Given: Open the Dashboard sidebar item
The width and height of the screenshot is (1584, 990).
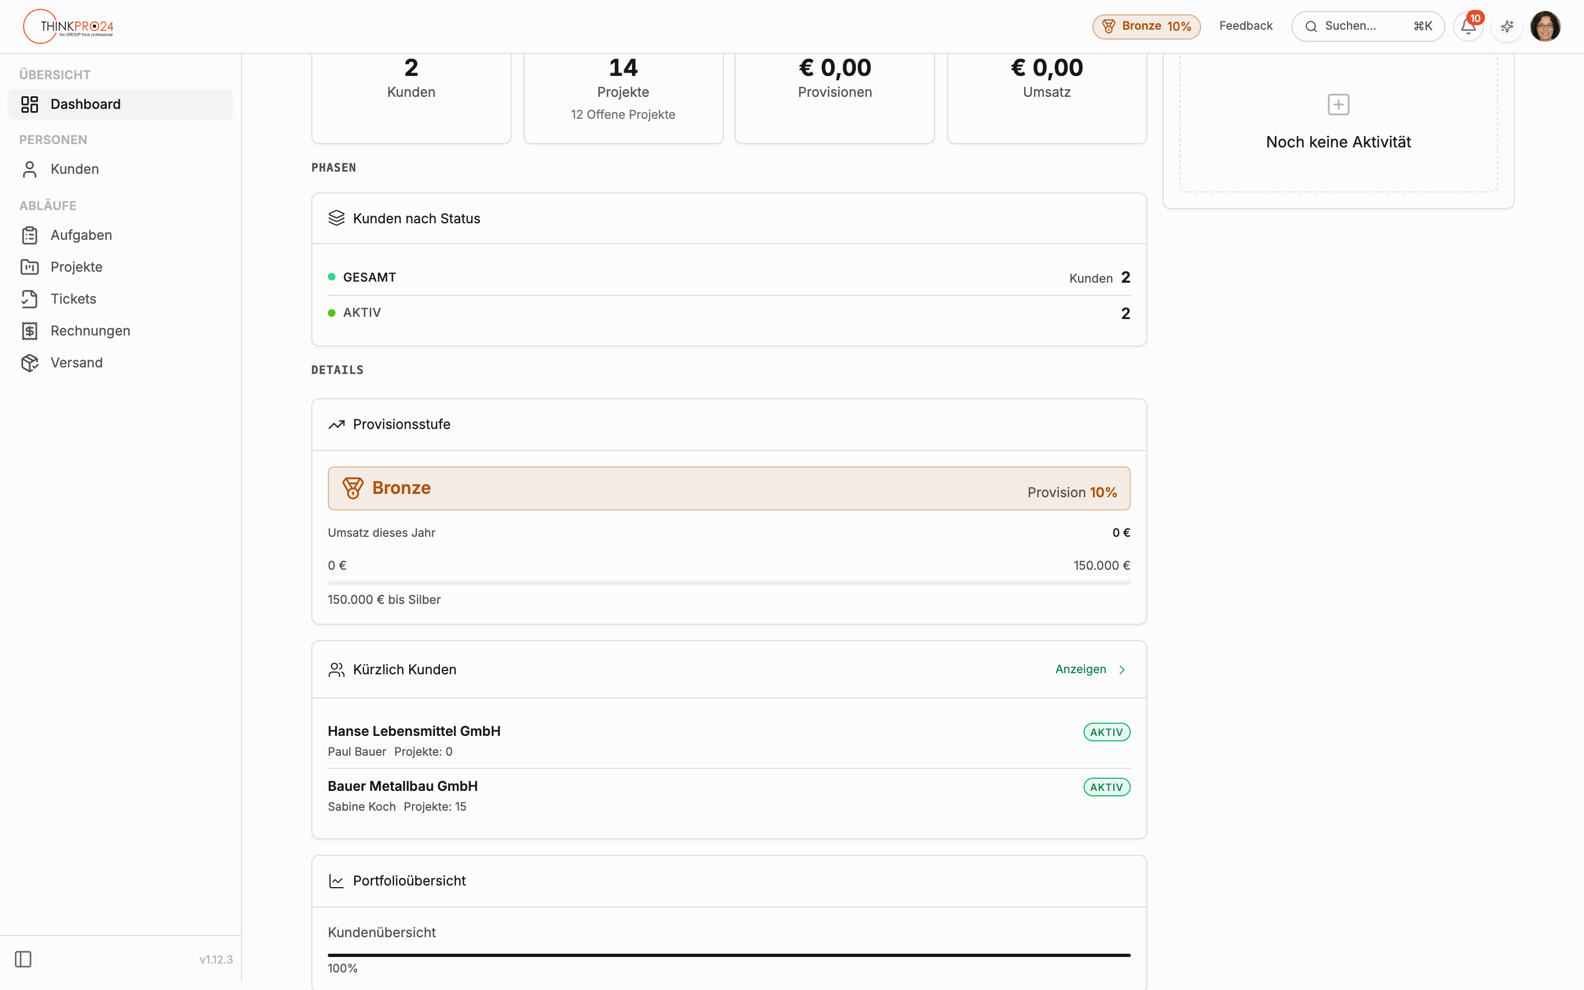Looking at the screenshot, I should pyautogui.click(x=120, y=104).
